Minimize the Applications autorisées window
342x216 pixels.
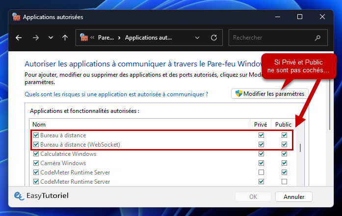click(278, 17)
